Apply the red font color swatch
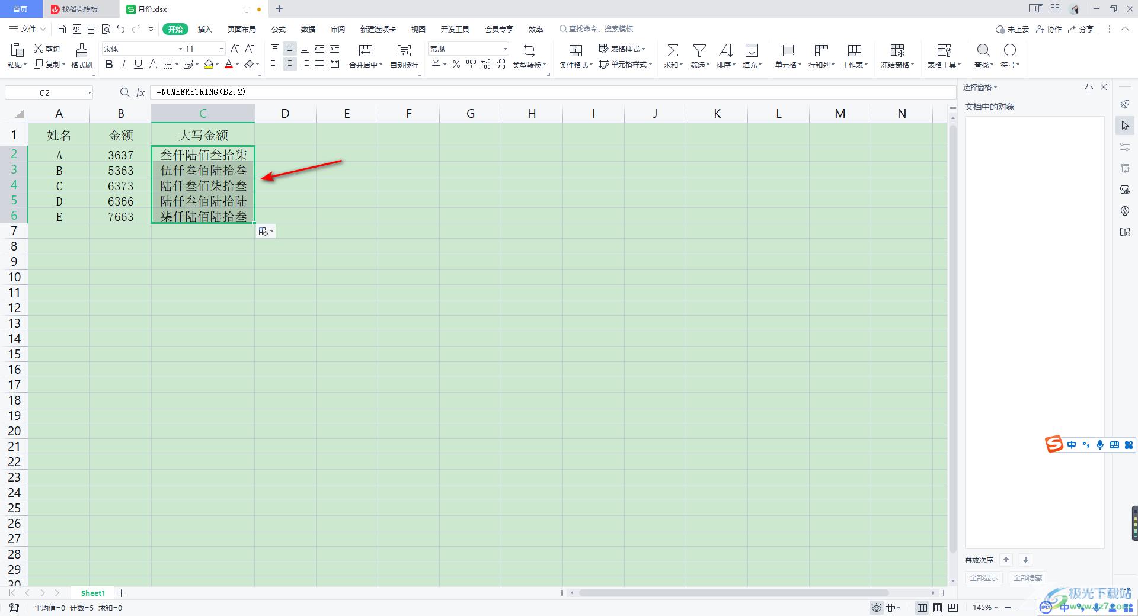This screenshot has width=1138, height=616. click(x=229, y=64)
